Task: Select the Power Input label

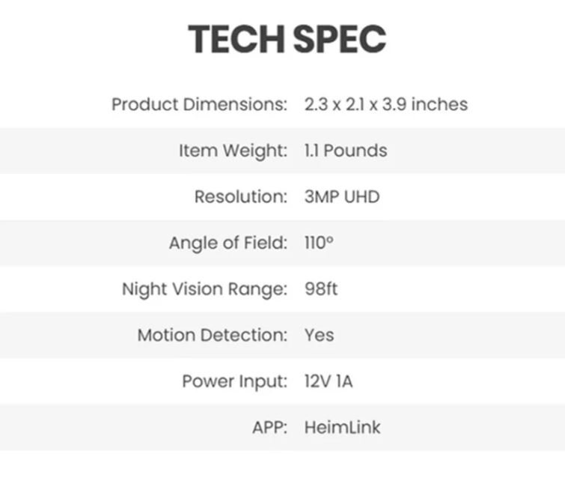Action: (x=234, y=381)
